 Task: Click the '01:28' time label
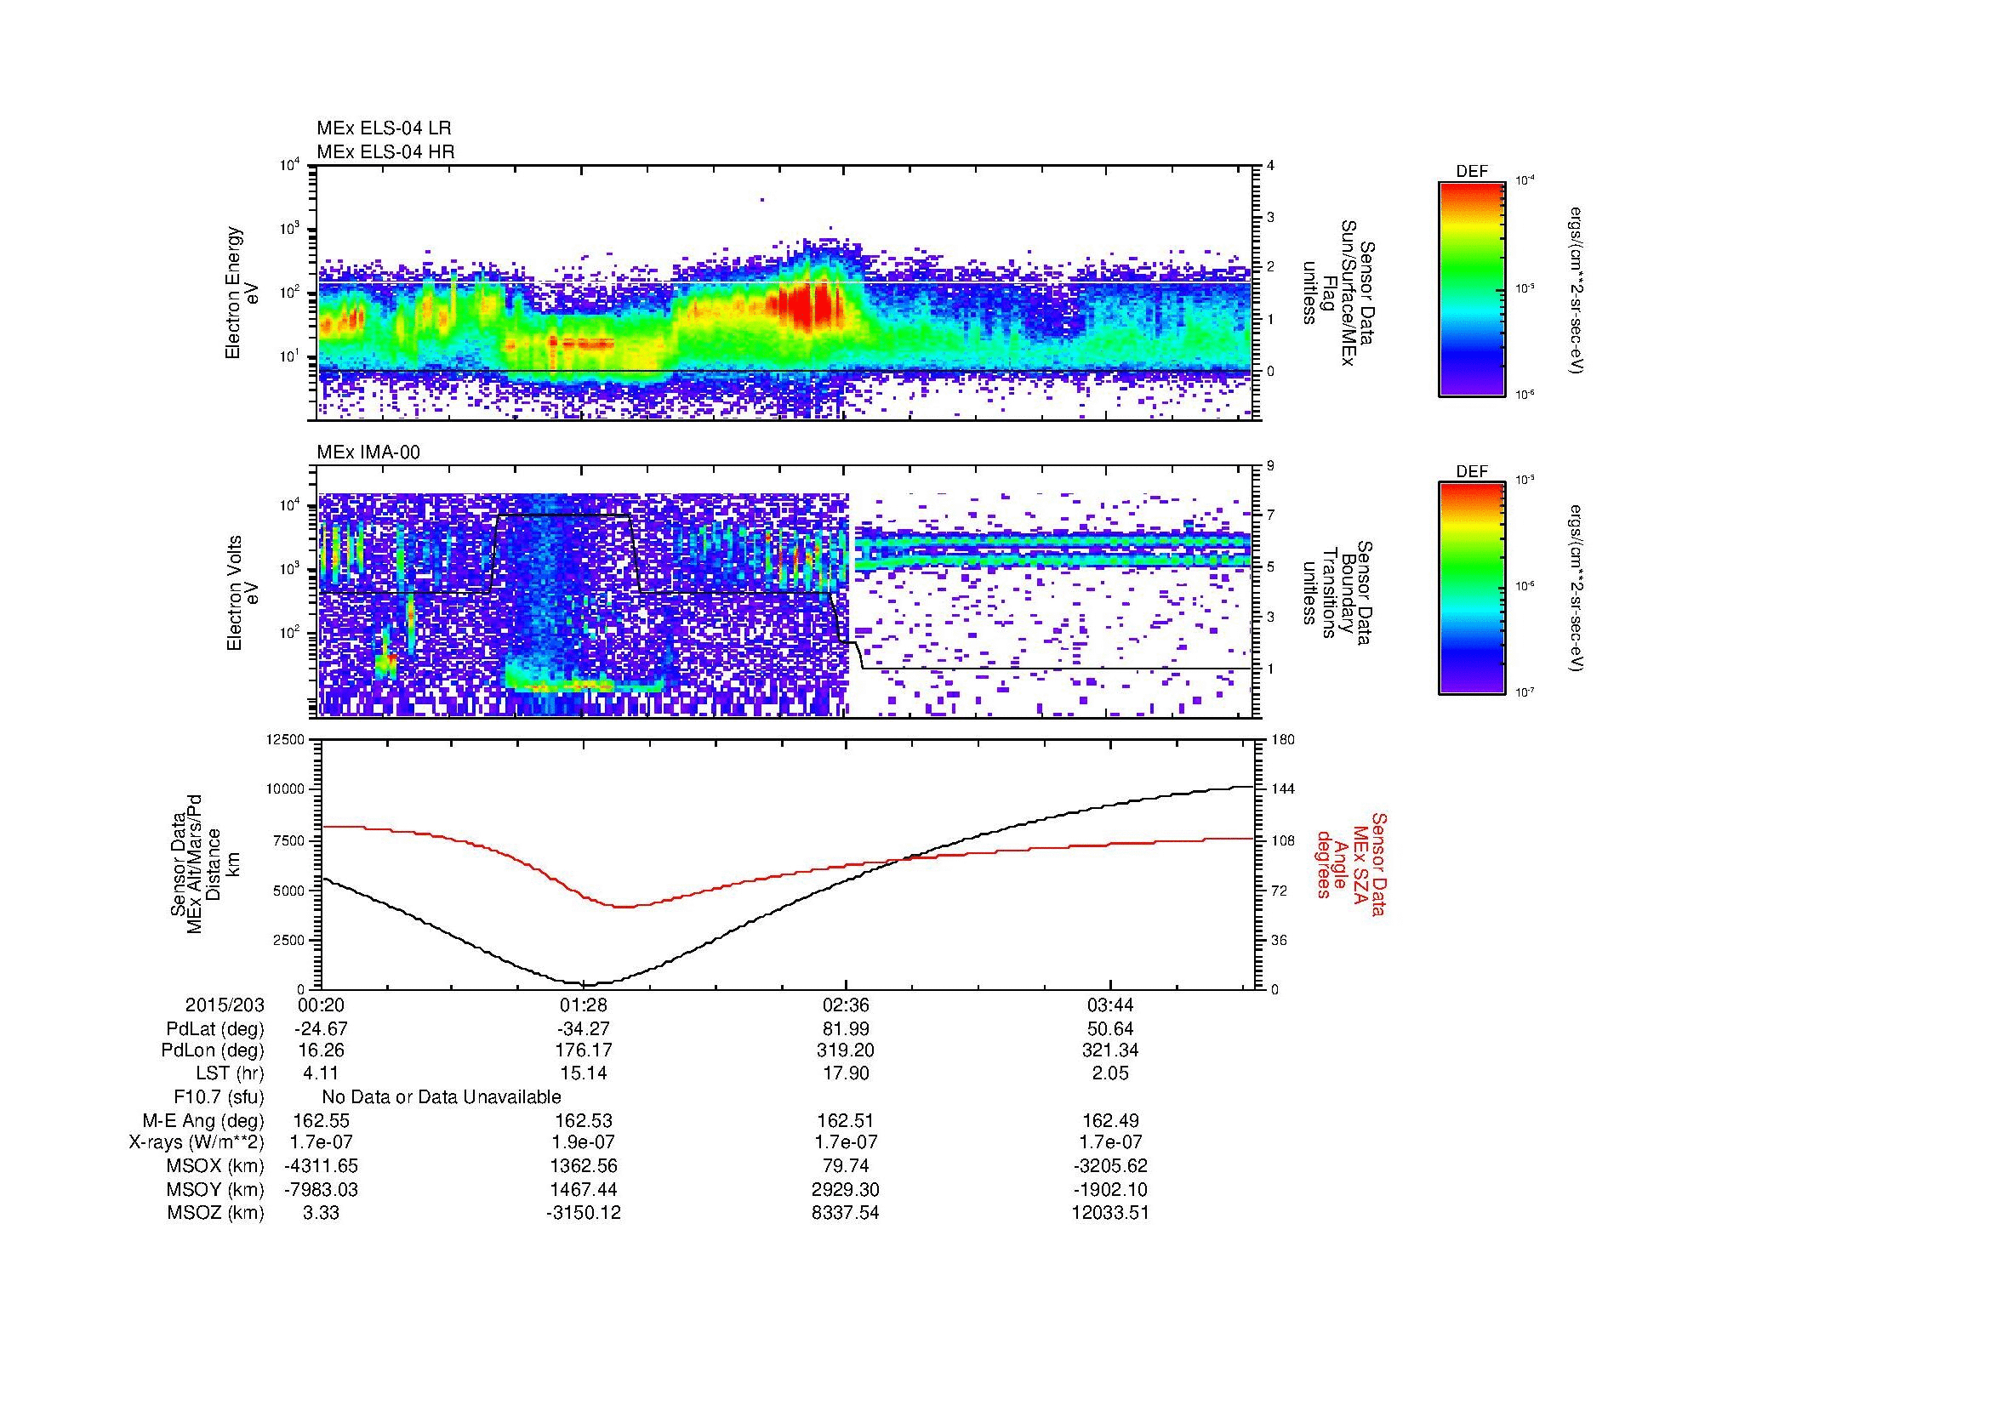[584, 1005]
